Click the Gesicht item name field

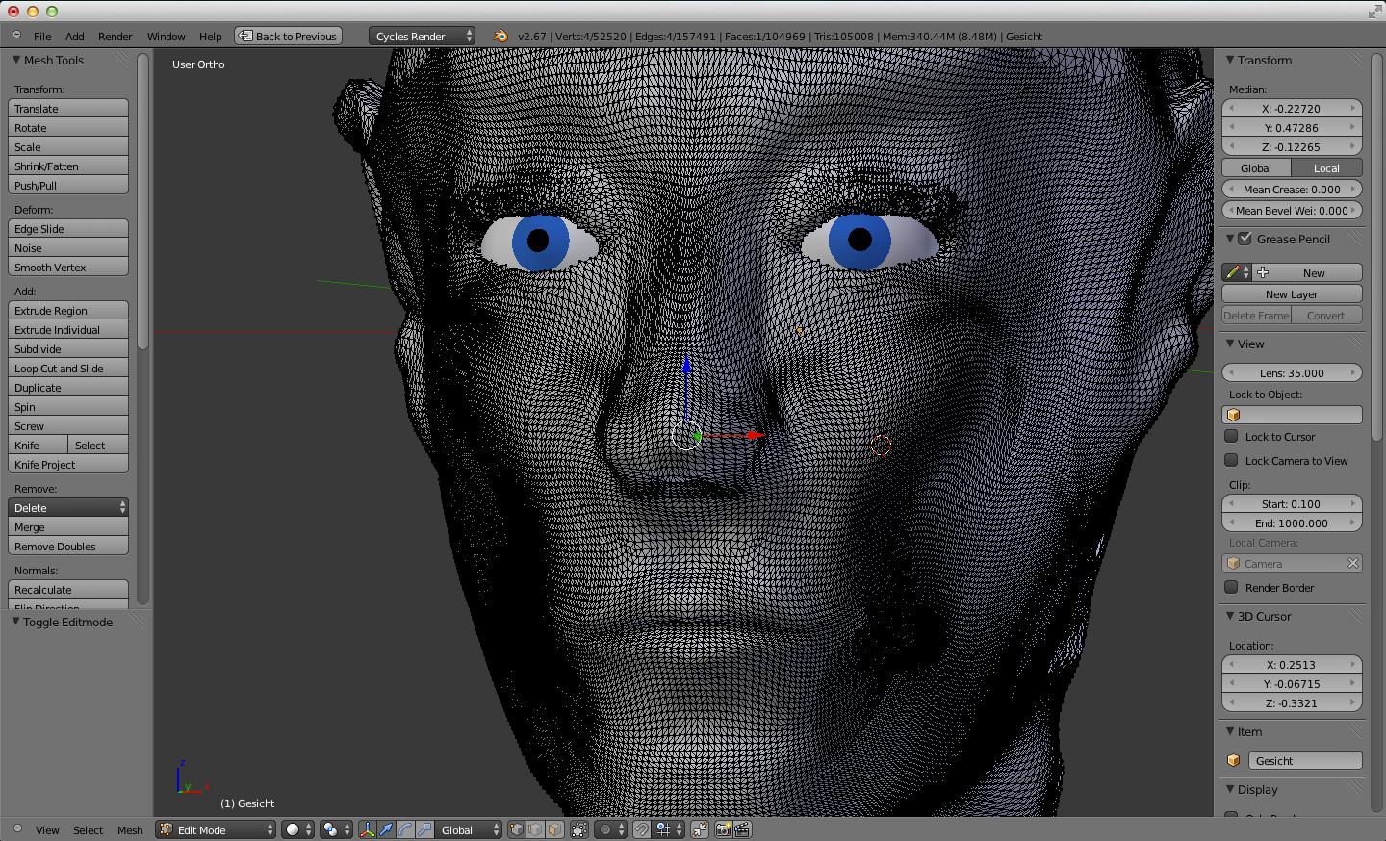(1305, 761)
